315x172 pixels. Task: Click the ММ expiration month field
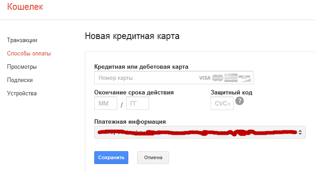click(x=106, y=103)
